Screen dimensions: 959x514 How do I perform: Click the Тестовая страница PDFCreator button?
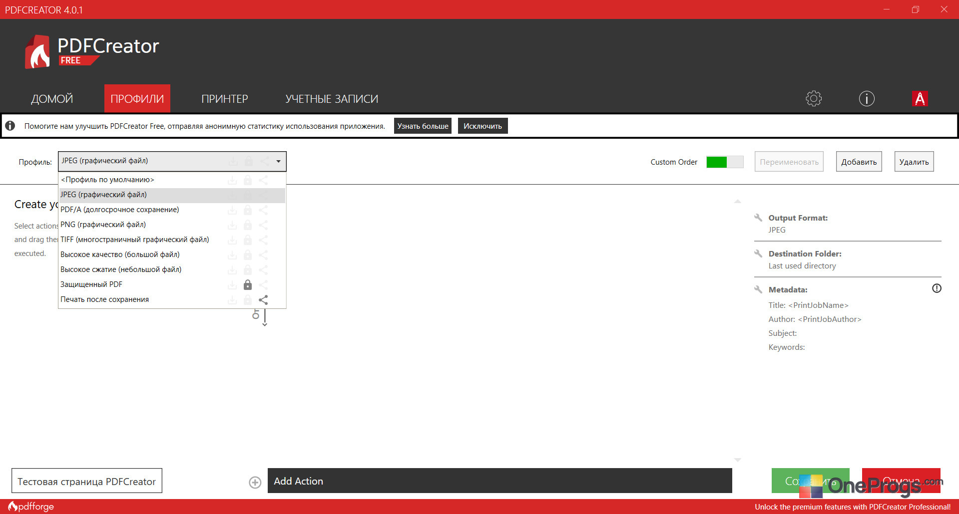pyautogui.click(x=87, y=481)
